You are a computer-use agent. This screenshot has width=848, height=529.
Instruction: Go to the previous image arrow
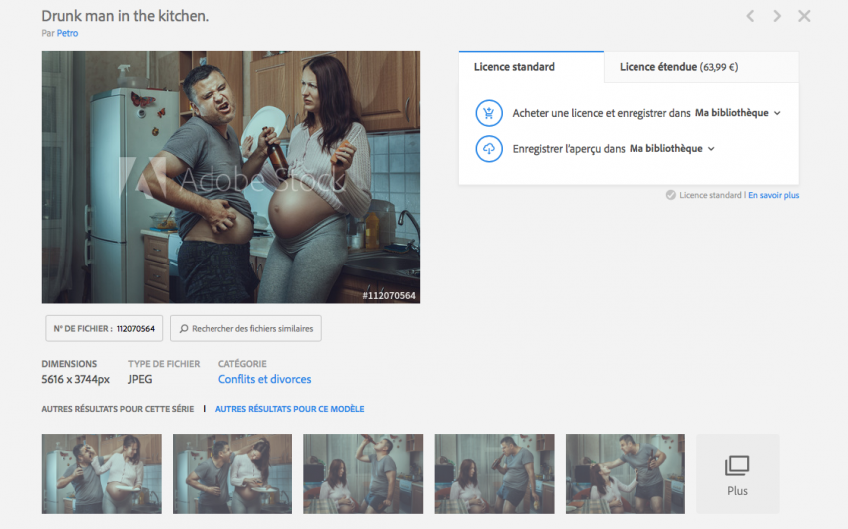750,16
